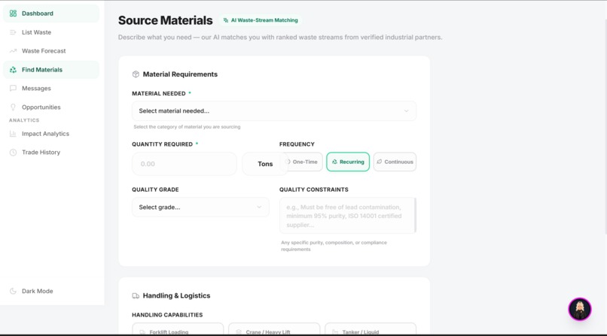
Task: Click the List Waste icon
Action: tap(13, 32)
